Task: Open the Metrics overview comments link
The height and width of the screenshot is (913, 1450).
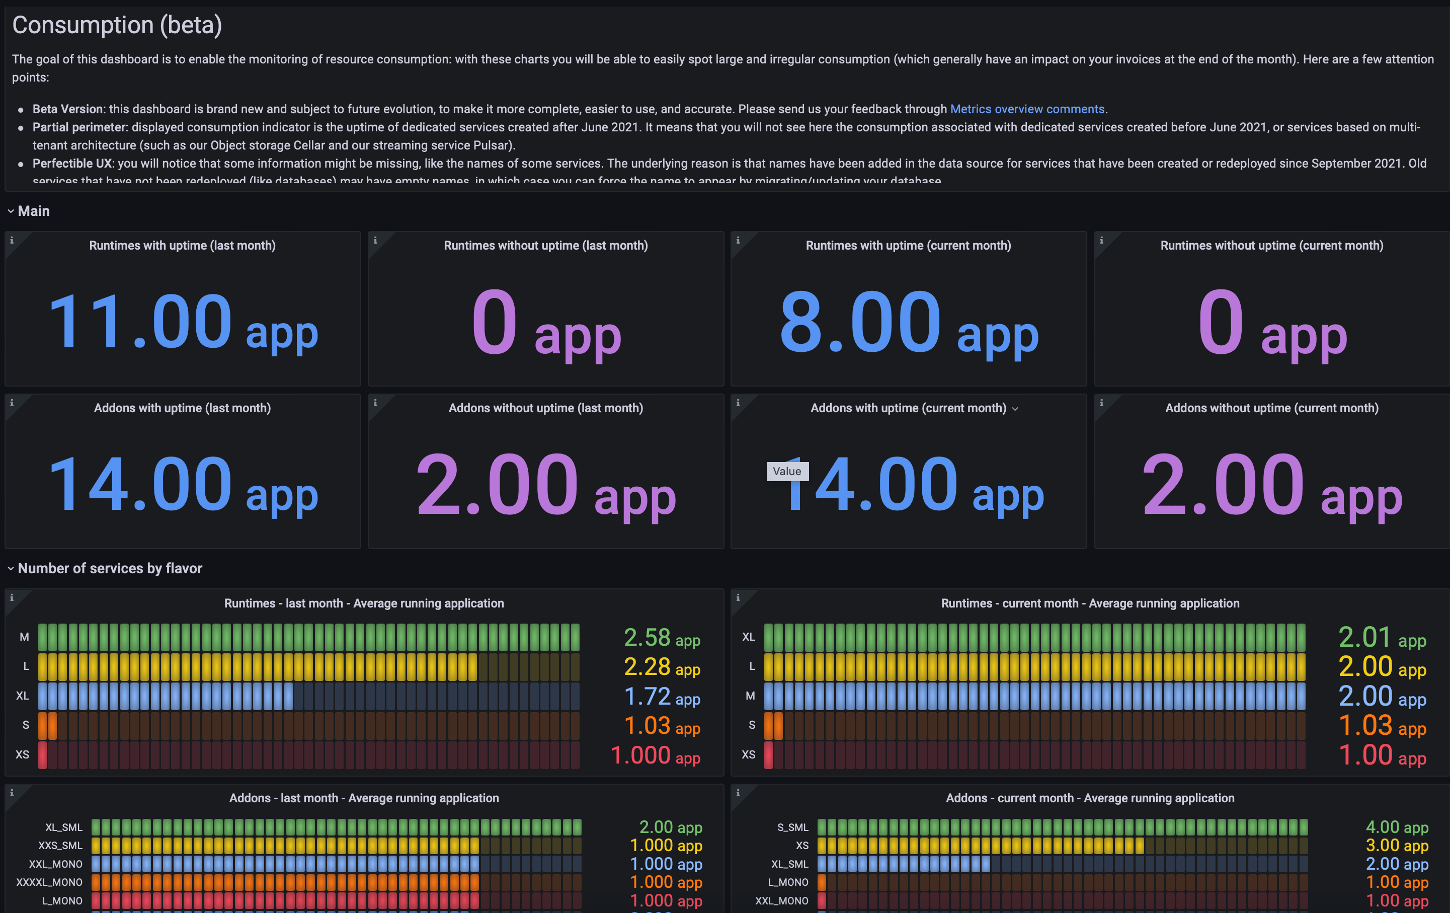Action: click(x=1027, y=109)
